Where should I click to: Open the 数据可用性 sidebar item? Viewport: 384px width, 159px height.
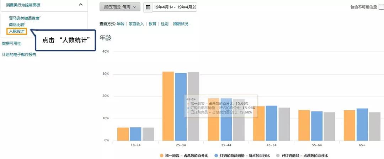(11, 44)
